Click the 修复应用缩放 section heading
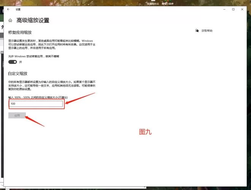 [20, 32]
